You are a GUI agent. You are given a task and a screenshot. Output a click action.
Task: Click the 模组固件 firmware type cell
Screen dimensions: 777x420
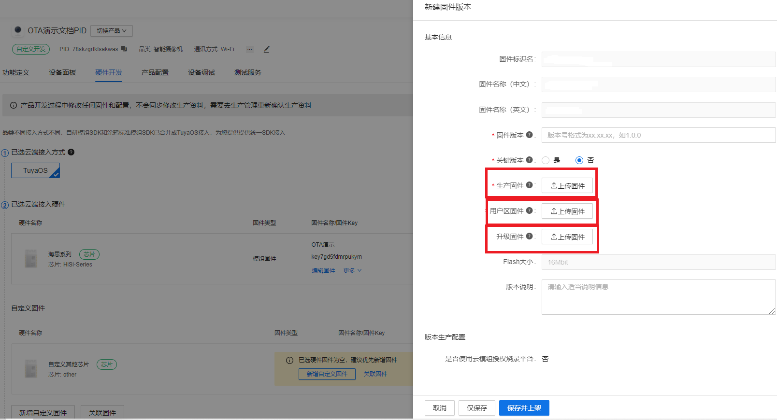[264, 259]
